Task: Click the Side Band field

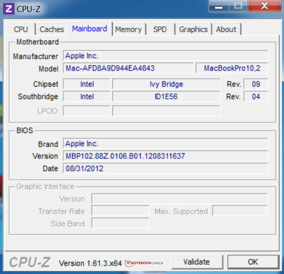Action: 120,223
